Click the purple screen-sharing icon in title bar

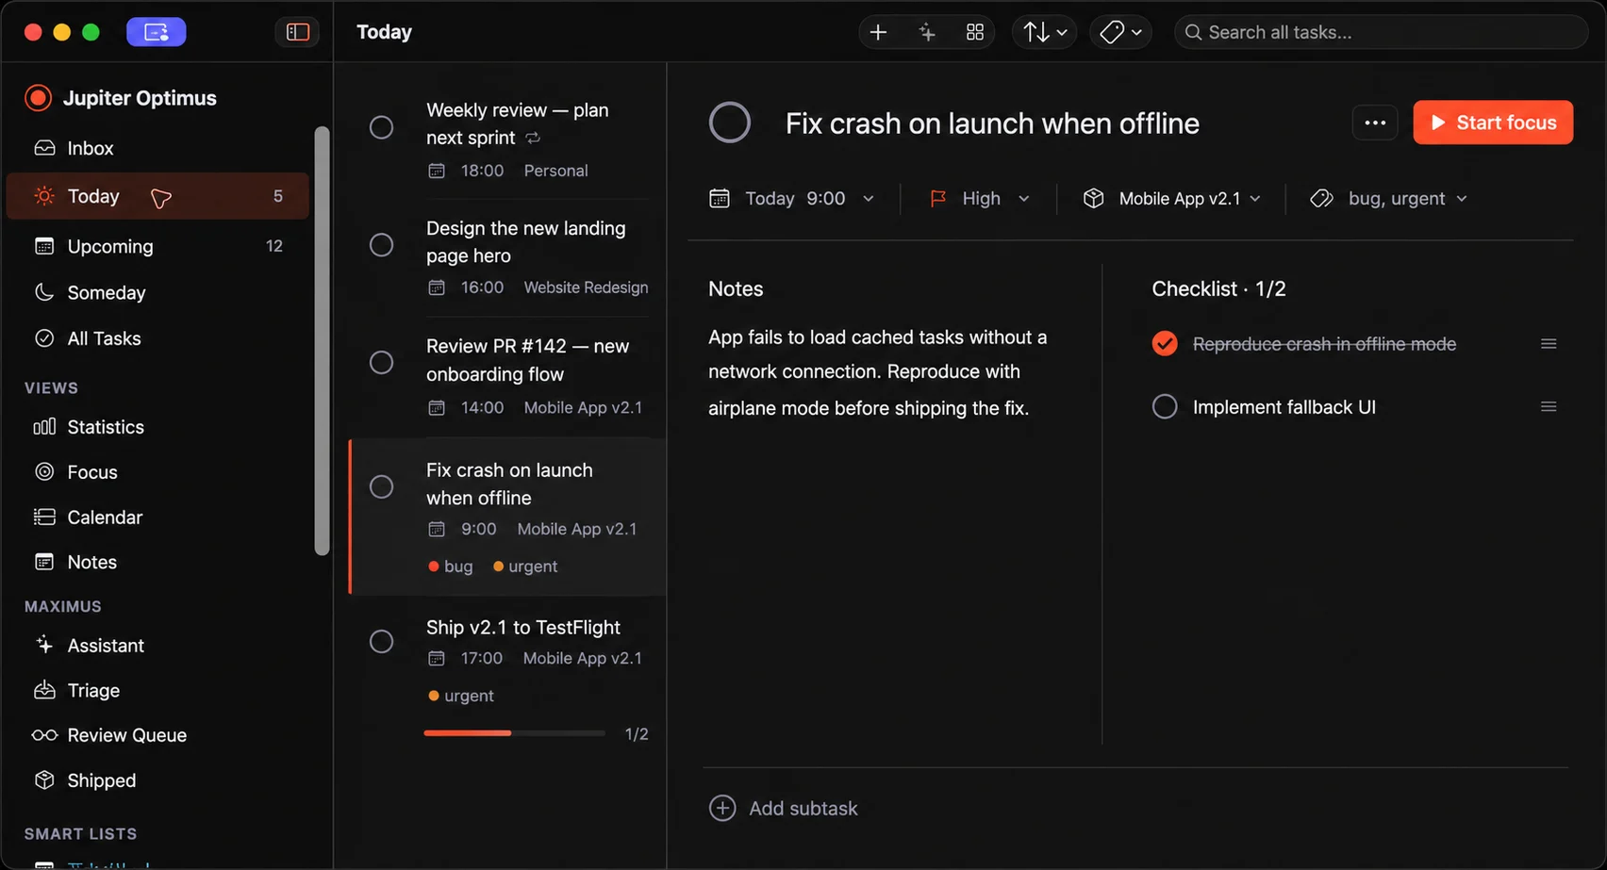point(156,32)
